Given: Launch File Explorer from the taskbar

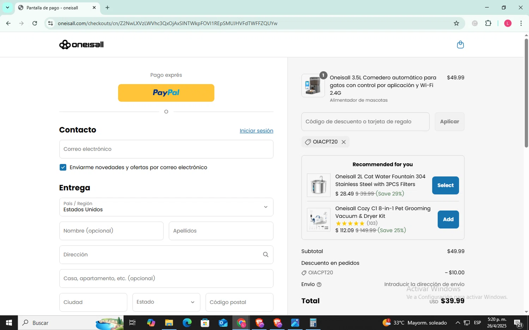Looking at the screenshot, I should (x=169, y=323).
